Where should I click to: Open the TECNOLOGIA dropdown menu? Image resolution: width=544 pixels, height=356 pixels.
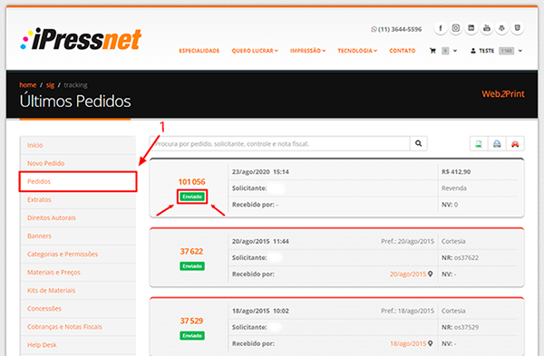(357, 51)
